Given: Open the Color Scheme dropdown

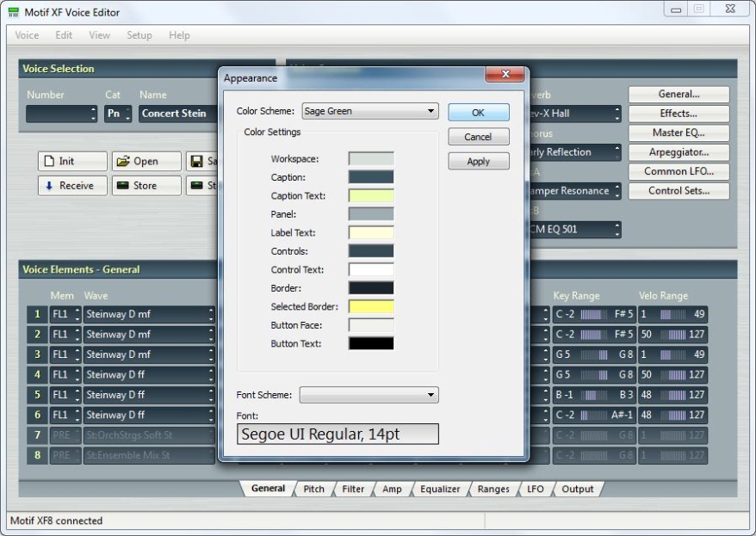Looking at the screenshot, I should [370, 111].
